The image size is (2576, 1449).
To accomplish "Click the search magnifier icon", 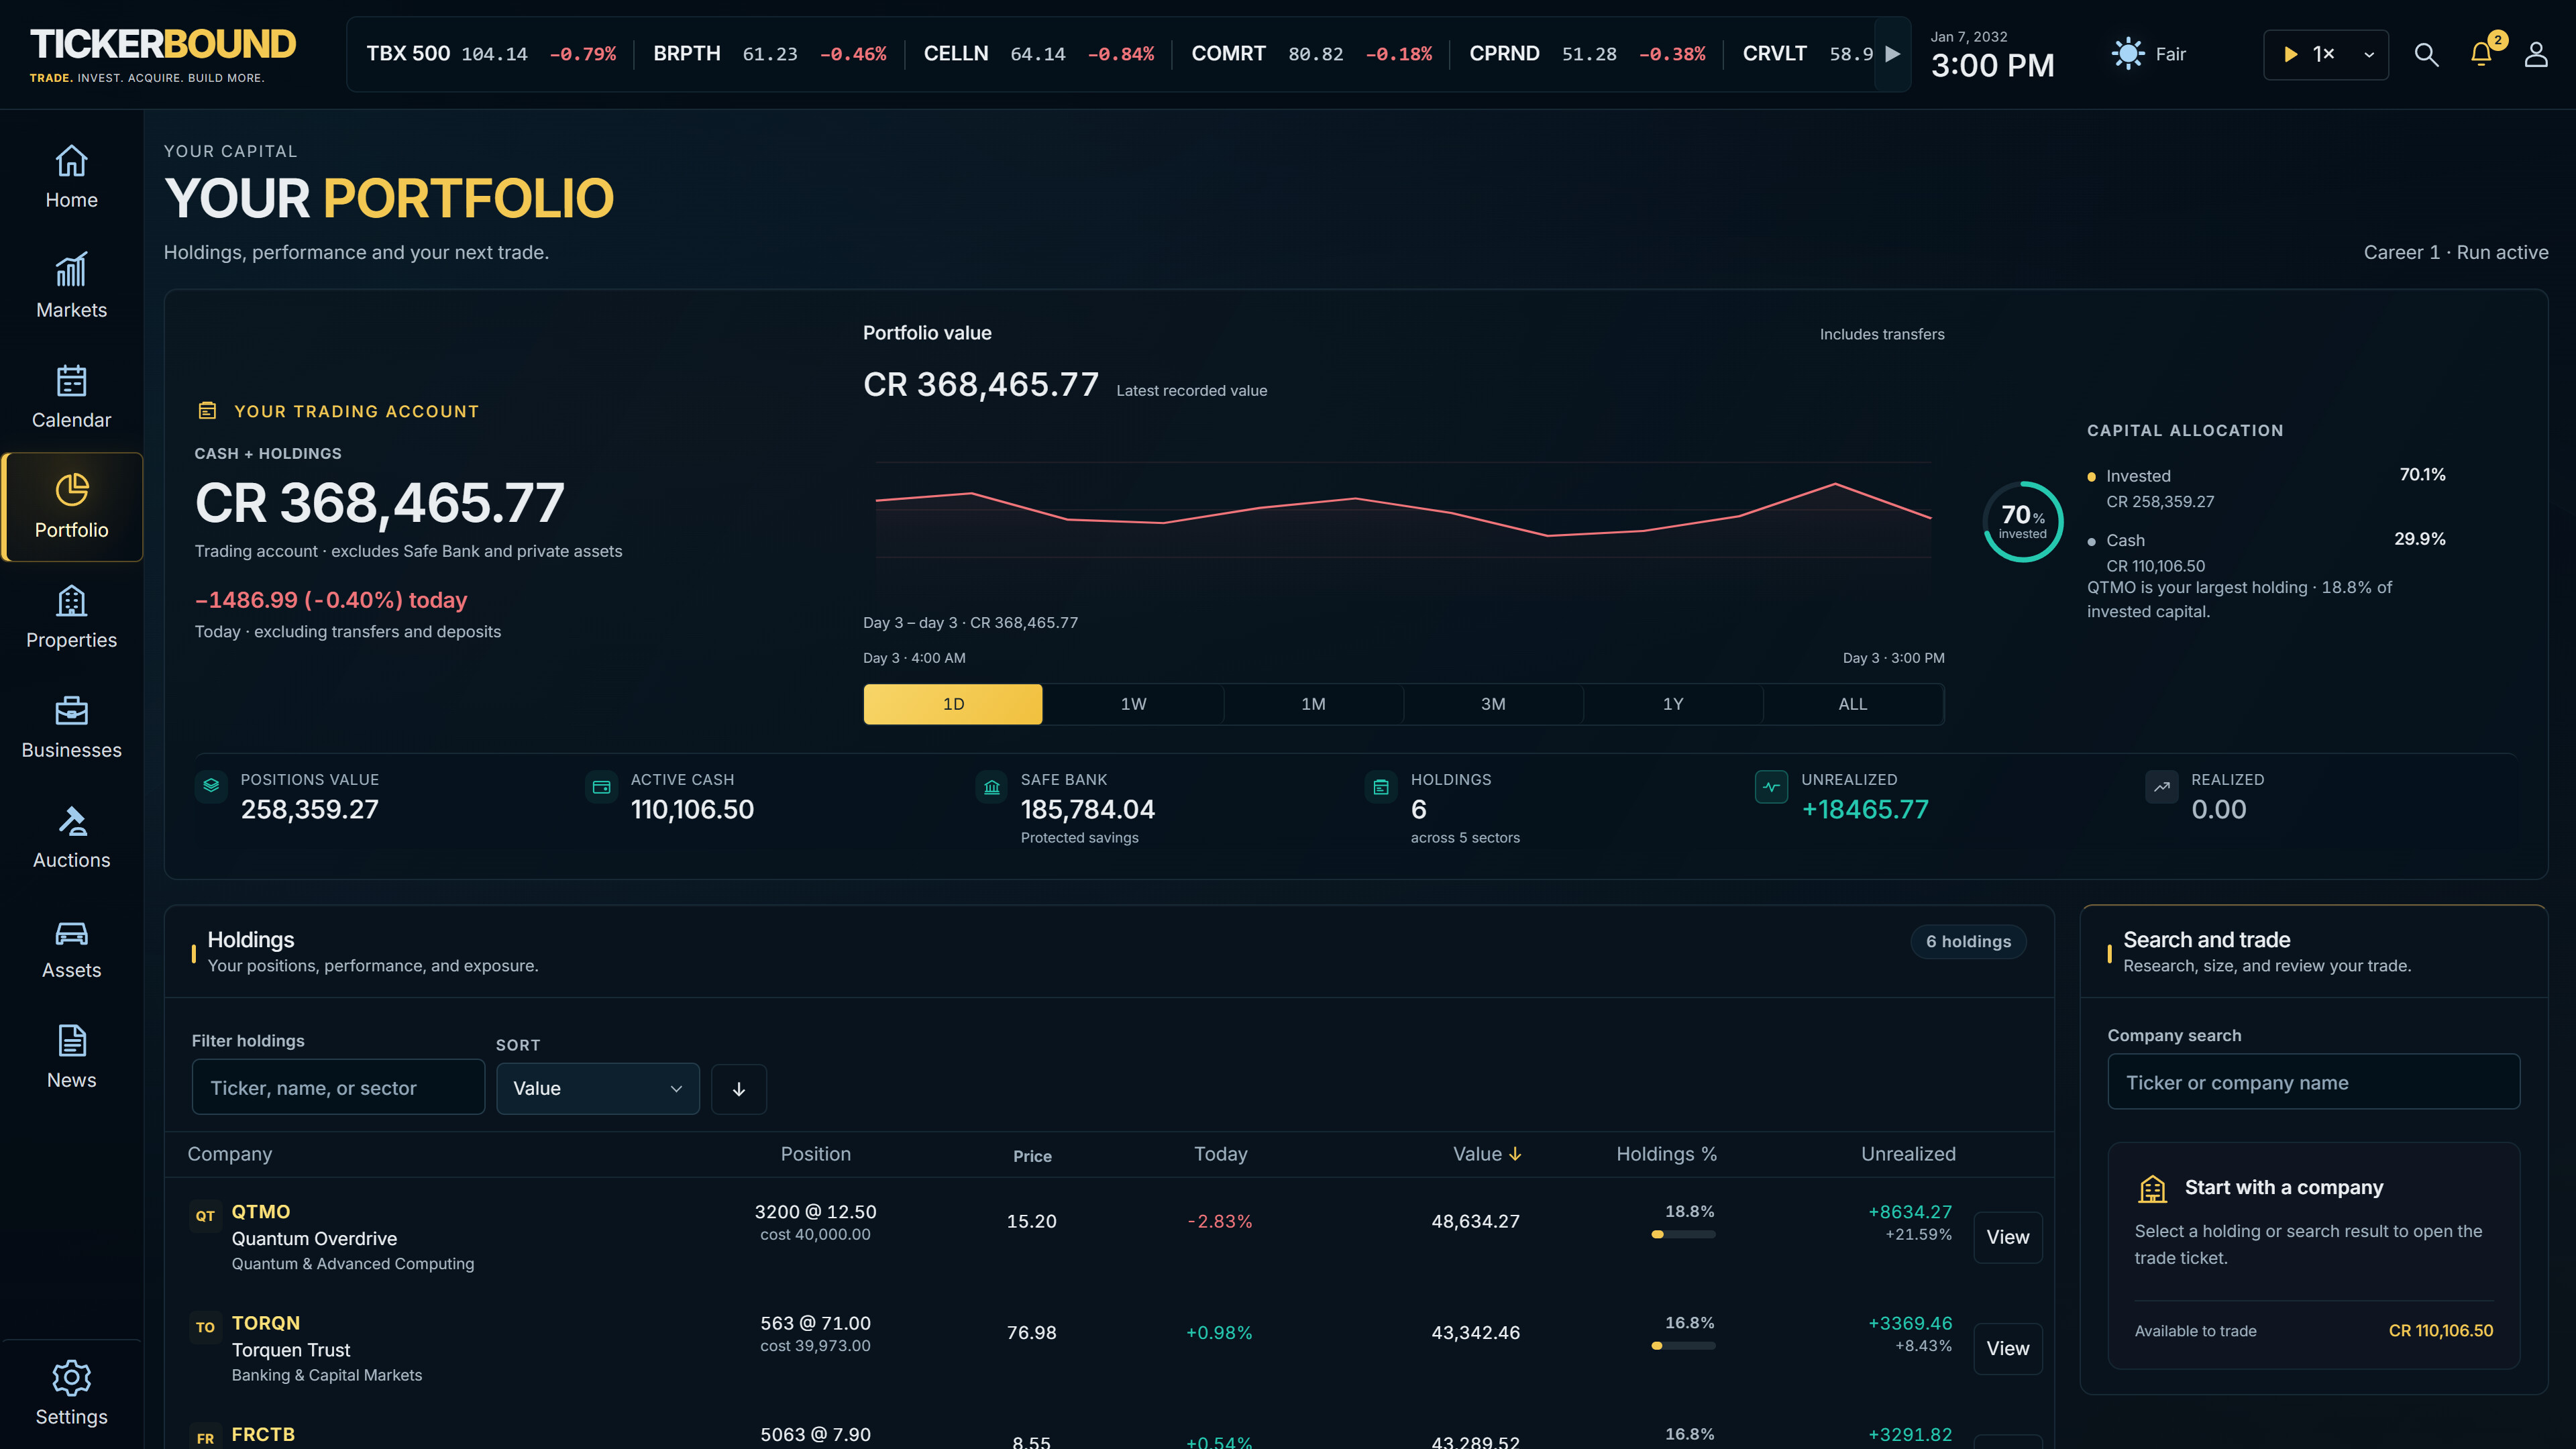I will pyautogui.click(x=2426, y=54).
